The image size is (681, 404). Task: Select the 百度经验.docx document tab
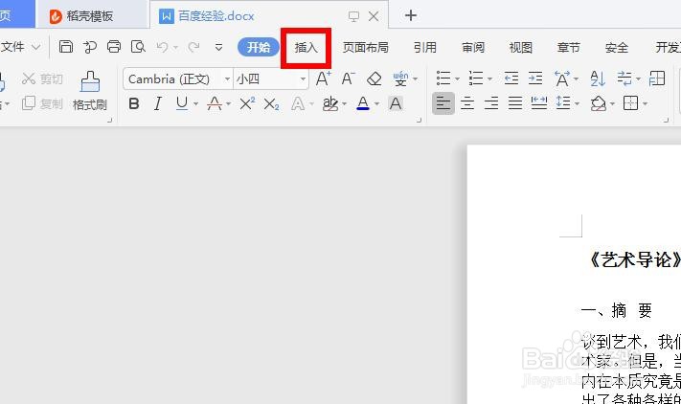pos(216,16)
